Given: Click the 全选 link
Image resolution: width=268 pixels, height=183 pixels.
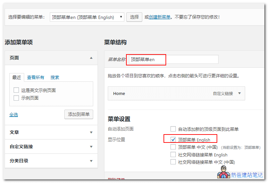Looking at the screenshot, I should (x=14, y=115).
